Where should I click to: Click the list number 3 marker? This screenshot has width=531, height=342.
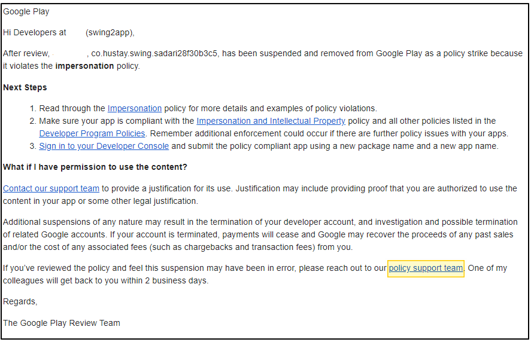[32, 146]
